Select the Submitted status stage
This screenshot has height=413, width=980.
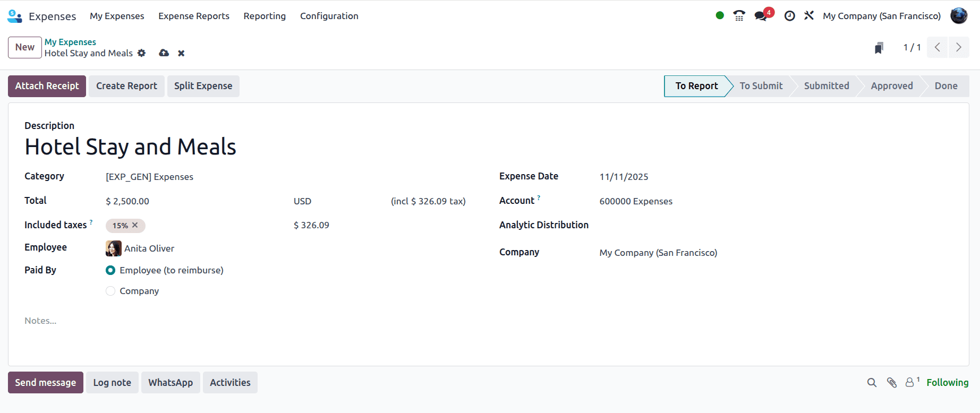coord(826,86)
